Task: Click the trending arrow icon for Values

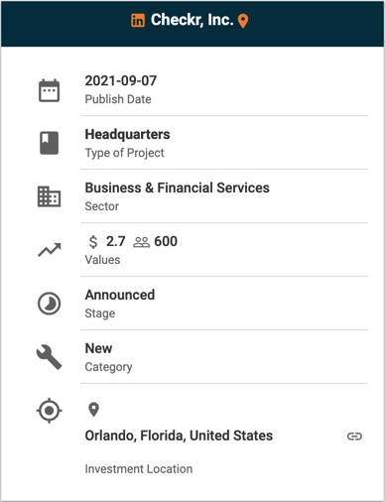Action: (50, 250)
